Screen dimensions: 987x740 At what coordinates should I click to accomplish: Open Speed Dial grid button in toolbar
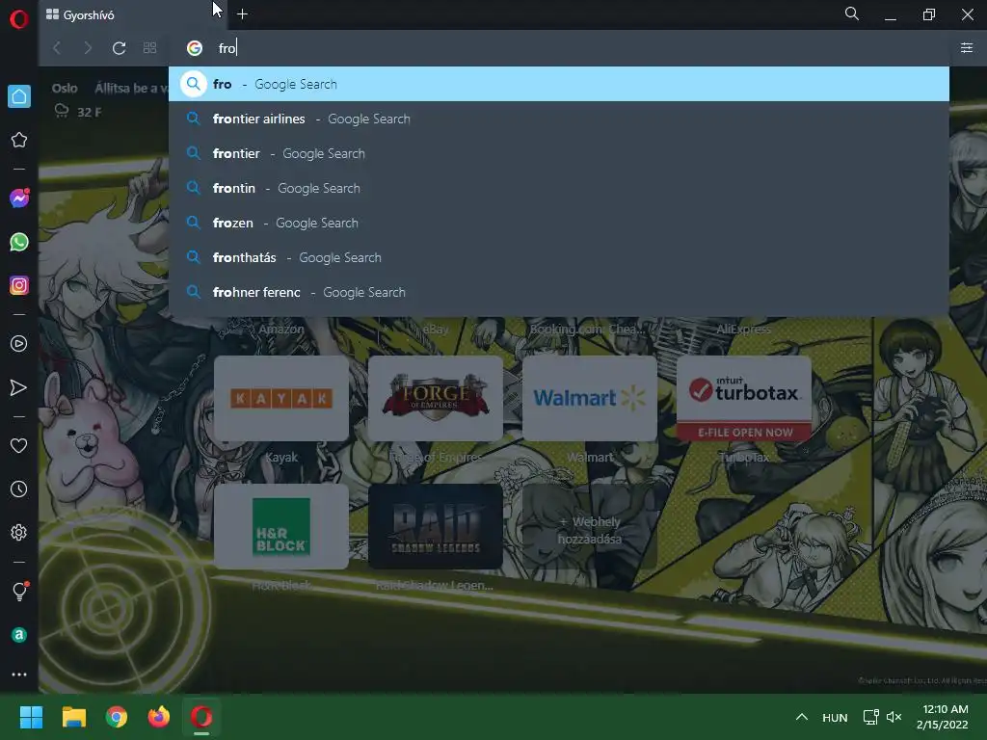[149, 48]
